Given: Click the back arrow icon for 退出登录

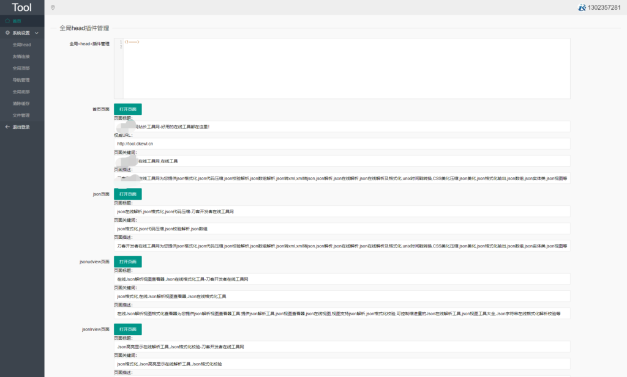Looking at the screenshot, I should [x=7, y=127].
